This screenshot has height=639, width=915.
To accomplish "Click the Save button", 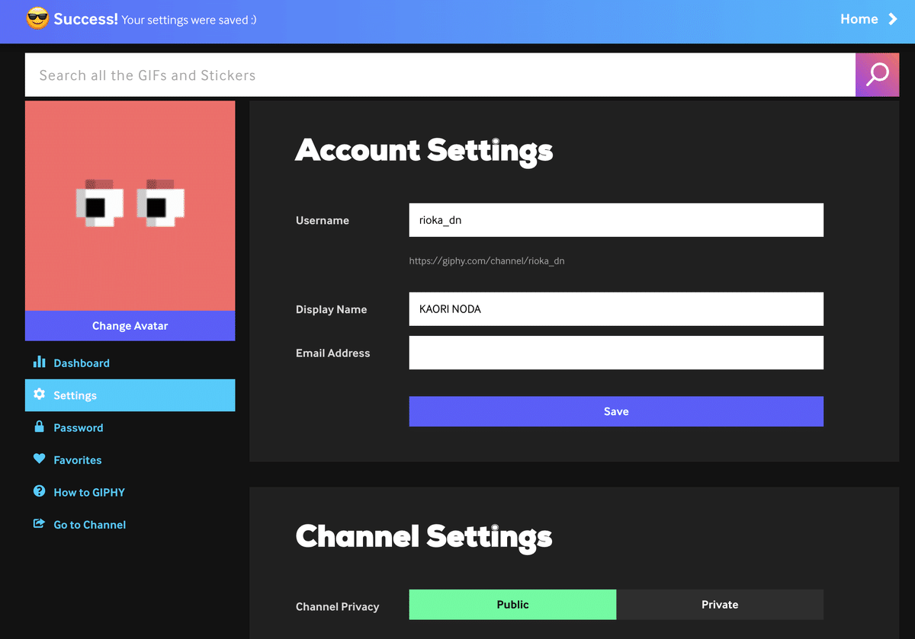I will point(616,411).
